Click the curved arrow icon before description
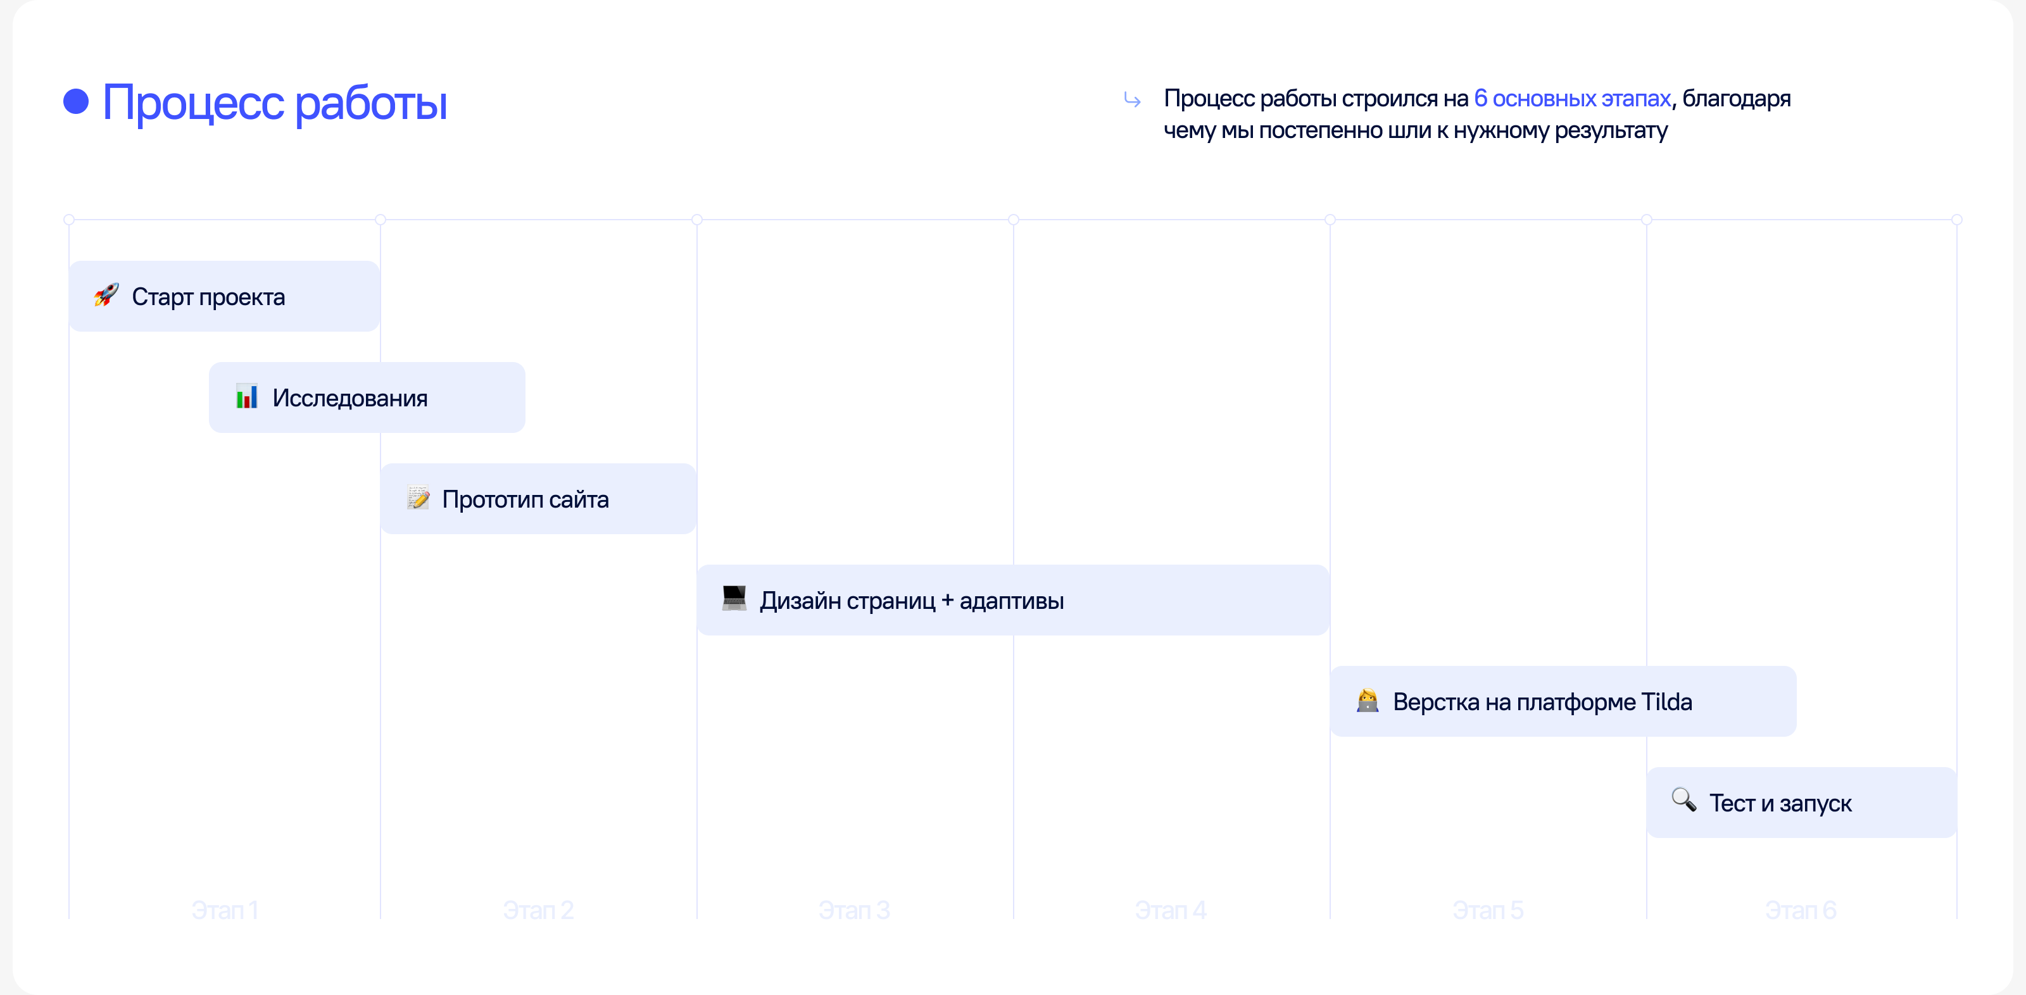Viewport: 2026px width, 995px height. pos(1133,100)
